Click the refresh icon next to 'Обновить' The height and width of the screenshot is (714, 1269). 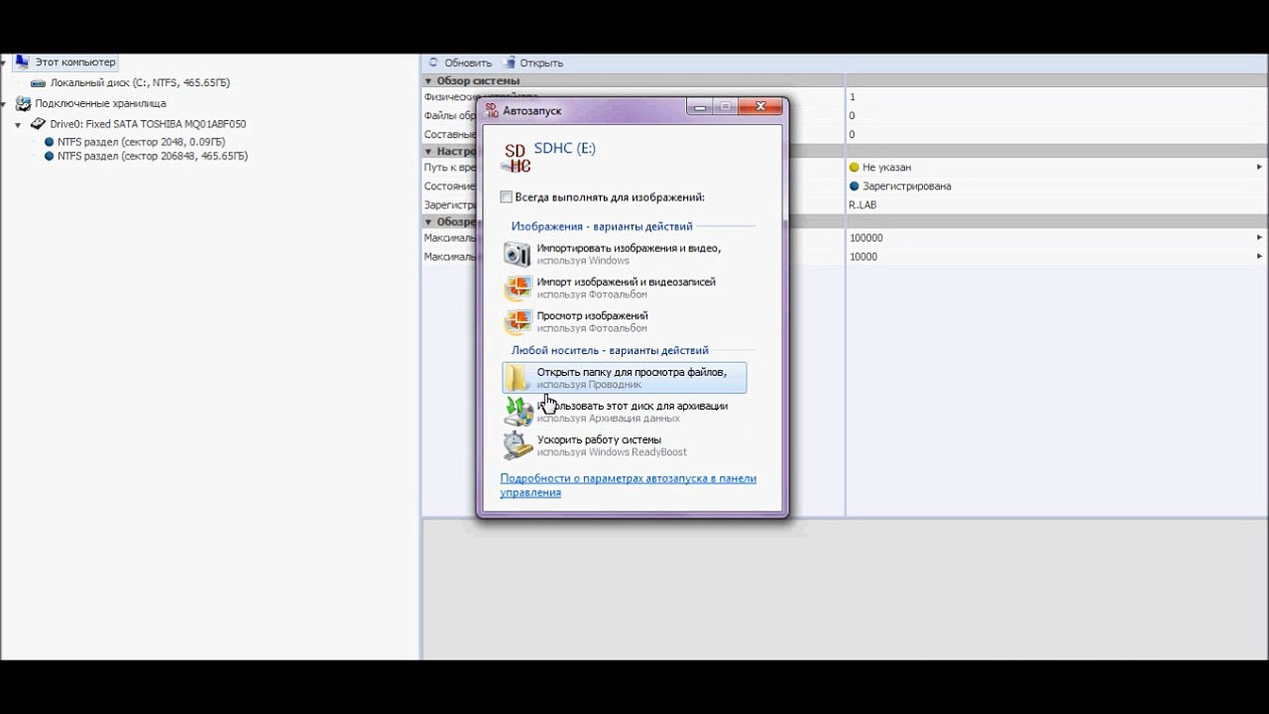pos(433,62)
